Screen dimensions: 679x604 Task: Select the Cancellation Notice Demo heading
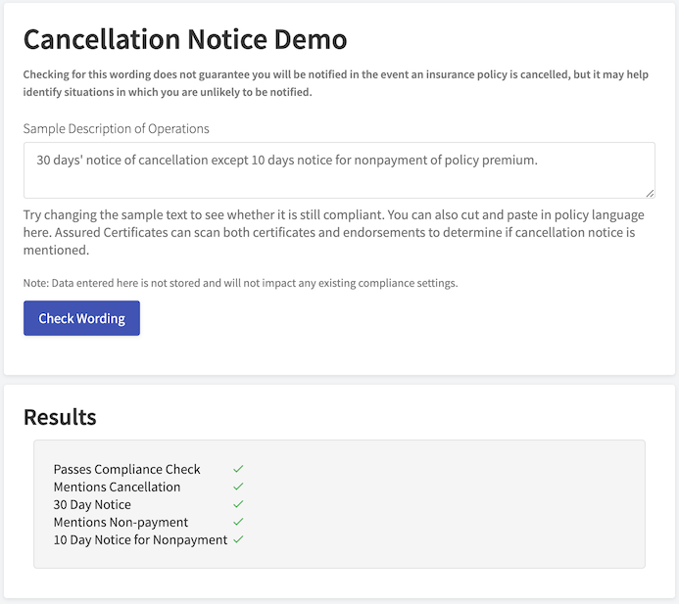[185, 39]
